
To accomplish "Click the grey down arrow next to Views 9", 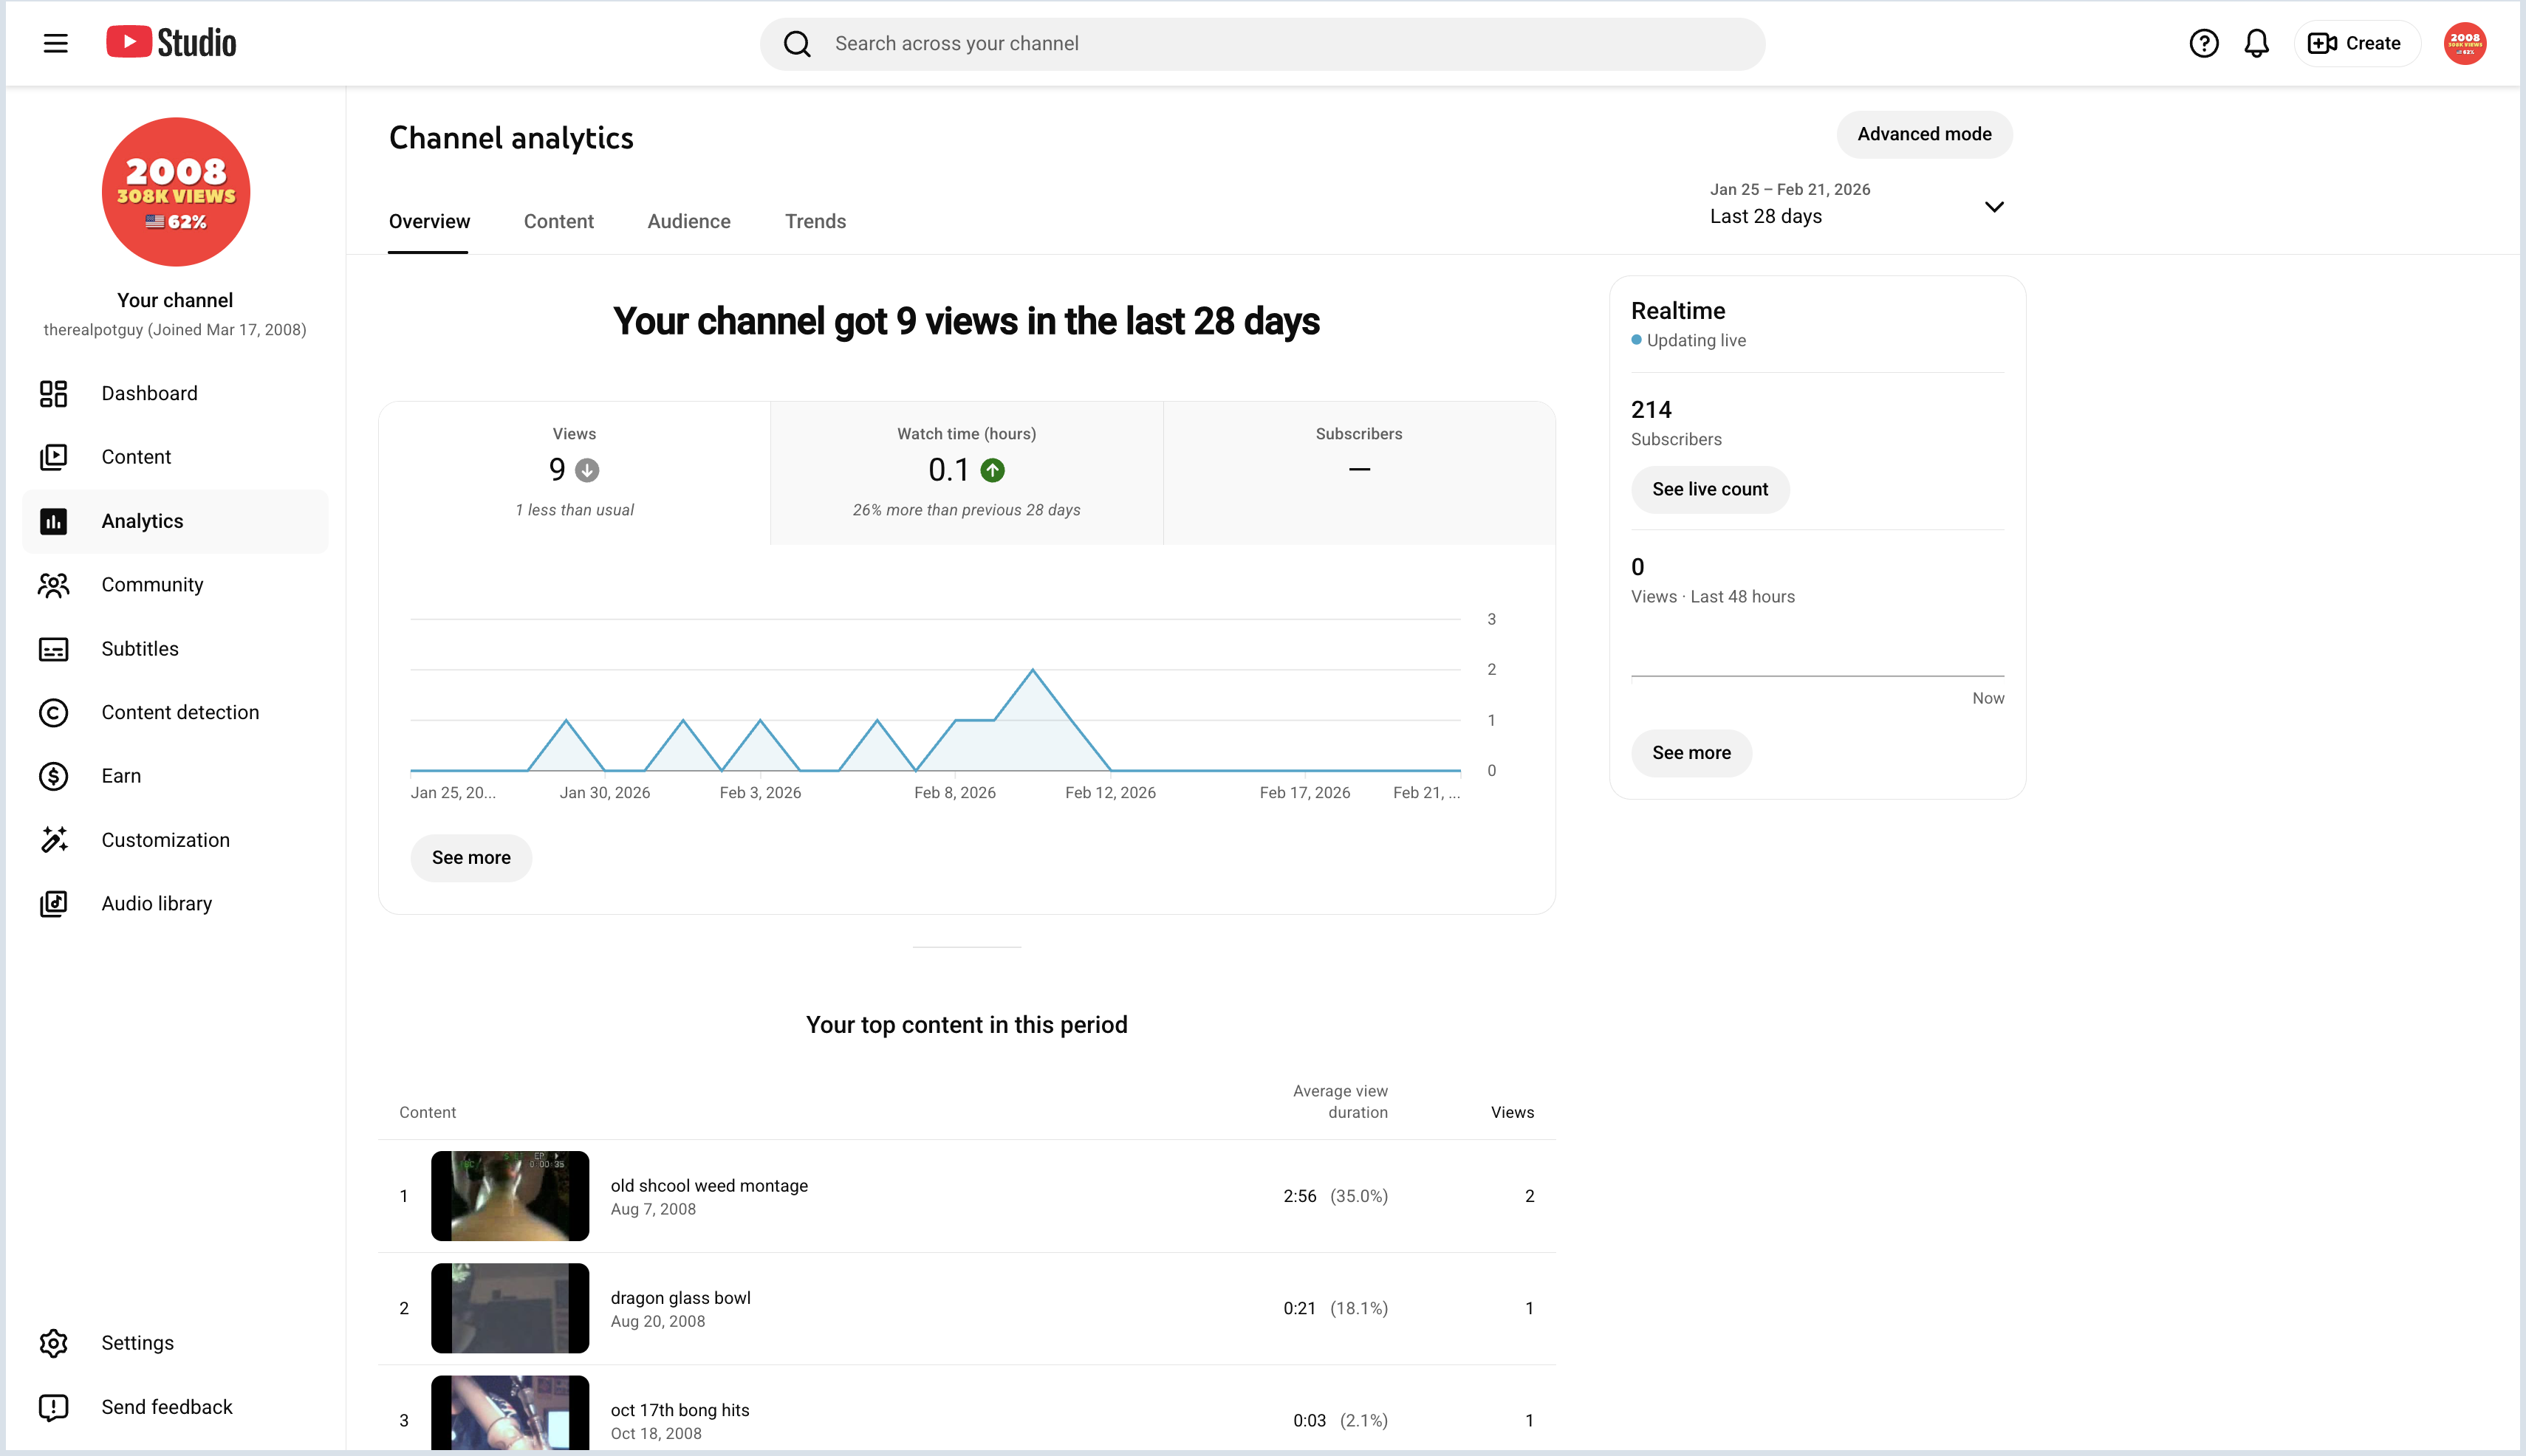I will point(587,470).
